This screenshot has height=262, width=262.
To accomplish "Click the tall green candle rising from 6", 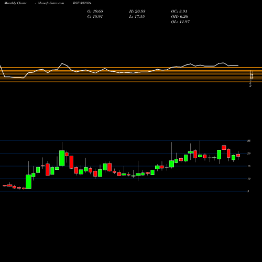I will [29, 181].
